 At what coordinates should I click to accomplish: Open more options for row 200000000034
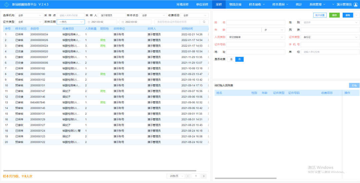tap(208, 34)
